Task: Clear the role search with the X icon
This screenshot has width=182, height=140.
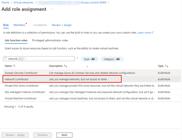Action: 77,59
